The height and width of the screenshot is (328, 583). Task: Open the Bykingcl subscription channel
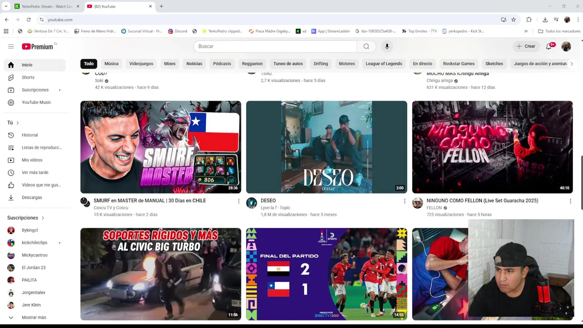pos(35,231)
